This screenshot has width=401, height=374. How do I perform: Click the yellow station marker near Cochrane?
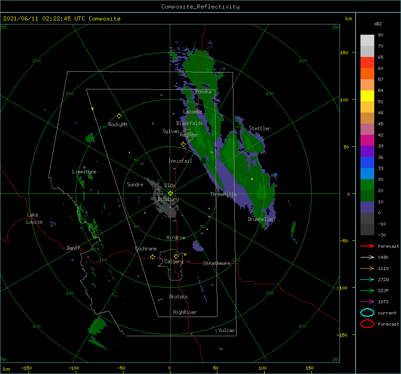point(152,257)
